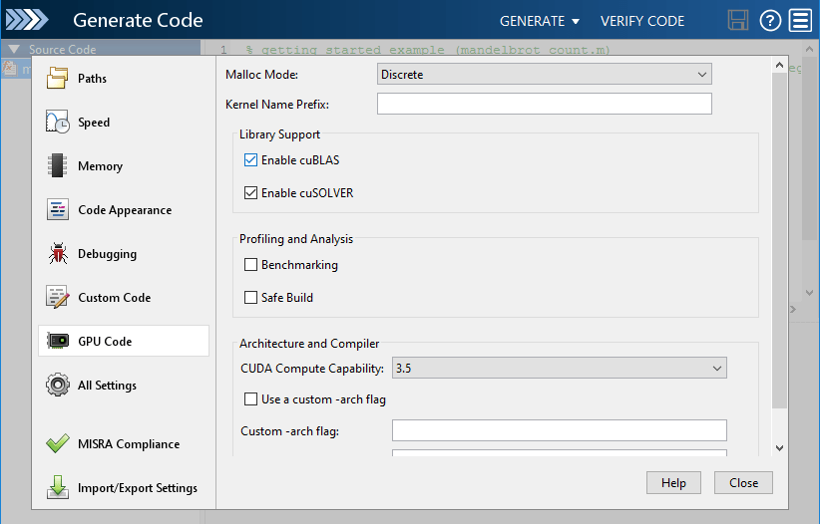Image resolution: width=820 pixels, height=524 pixels.
Task: Open the Debugging bug icon
Action: (58, 254)
